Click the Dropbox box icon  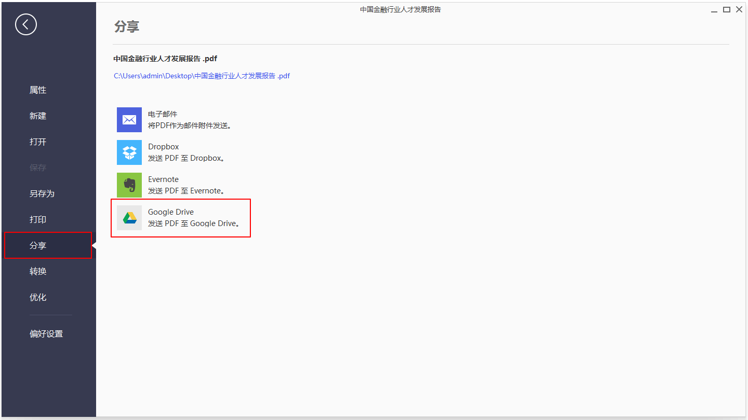click(129, 152)
